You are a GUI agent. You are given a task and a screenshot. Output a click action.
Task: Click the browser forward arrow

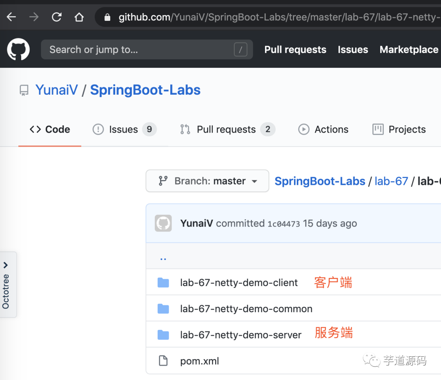coord(34,17)
